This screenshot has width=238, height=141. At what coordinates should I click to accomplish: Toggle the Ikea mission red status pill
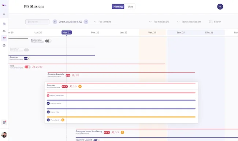click(x=27, y=67)
